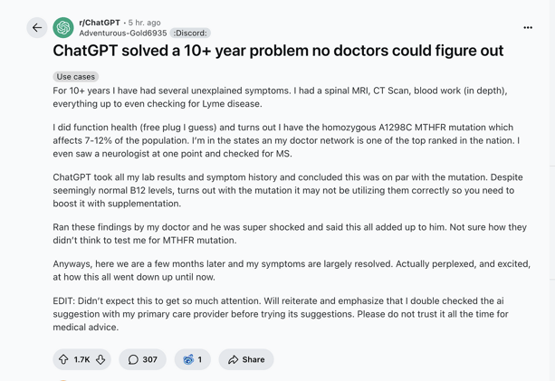Go back using the left arrow button

pos(37,27)
